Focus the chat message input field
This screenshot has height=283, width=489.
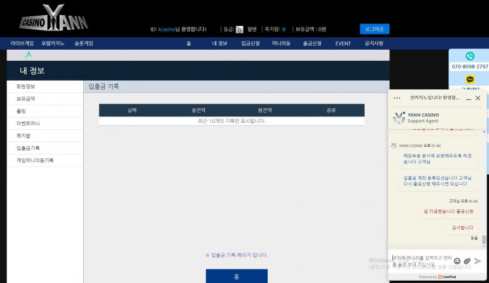(421, 261)
